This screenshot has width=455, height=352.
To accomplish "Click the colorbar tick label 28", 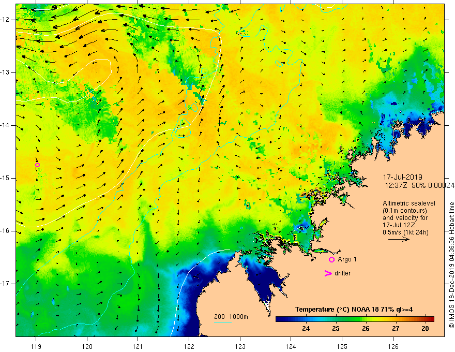I will point(425,329).
